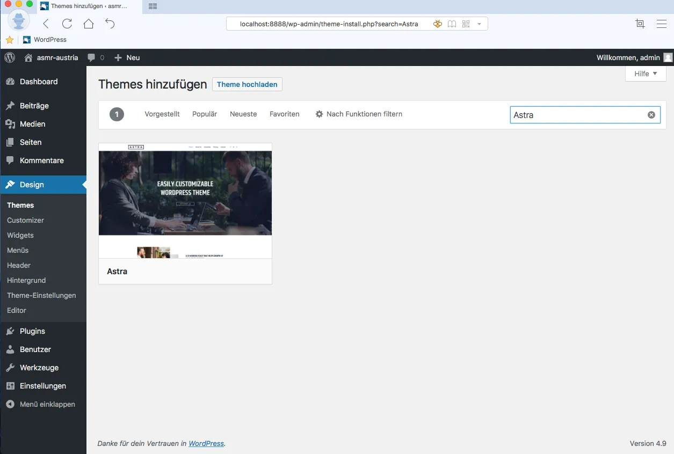Open Kommentare in the sidebar
The width and height of the screenshot is (674, 454).
tap(43, 160)
